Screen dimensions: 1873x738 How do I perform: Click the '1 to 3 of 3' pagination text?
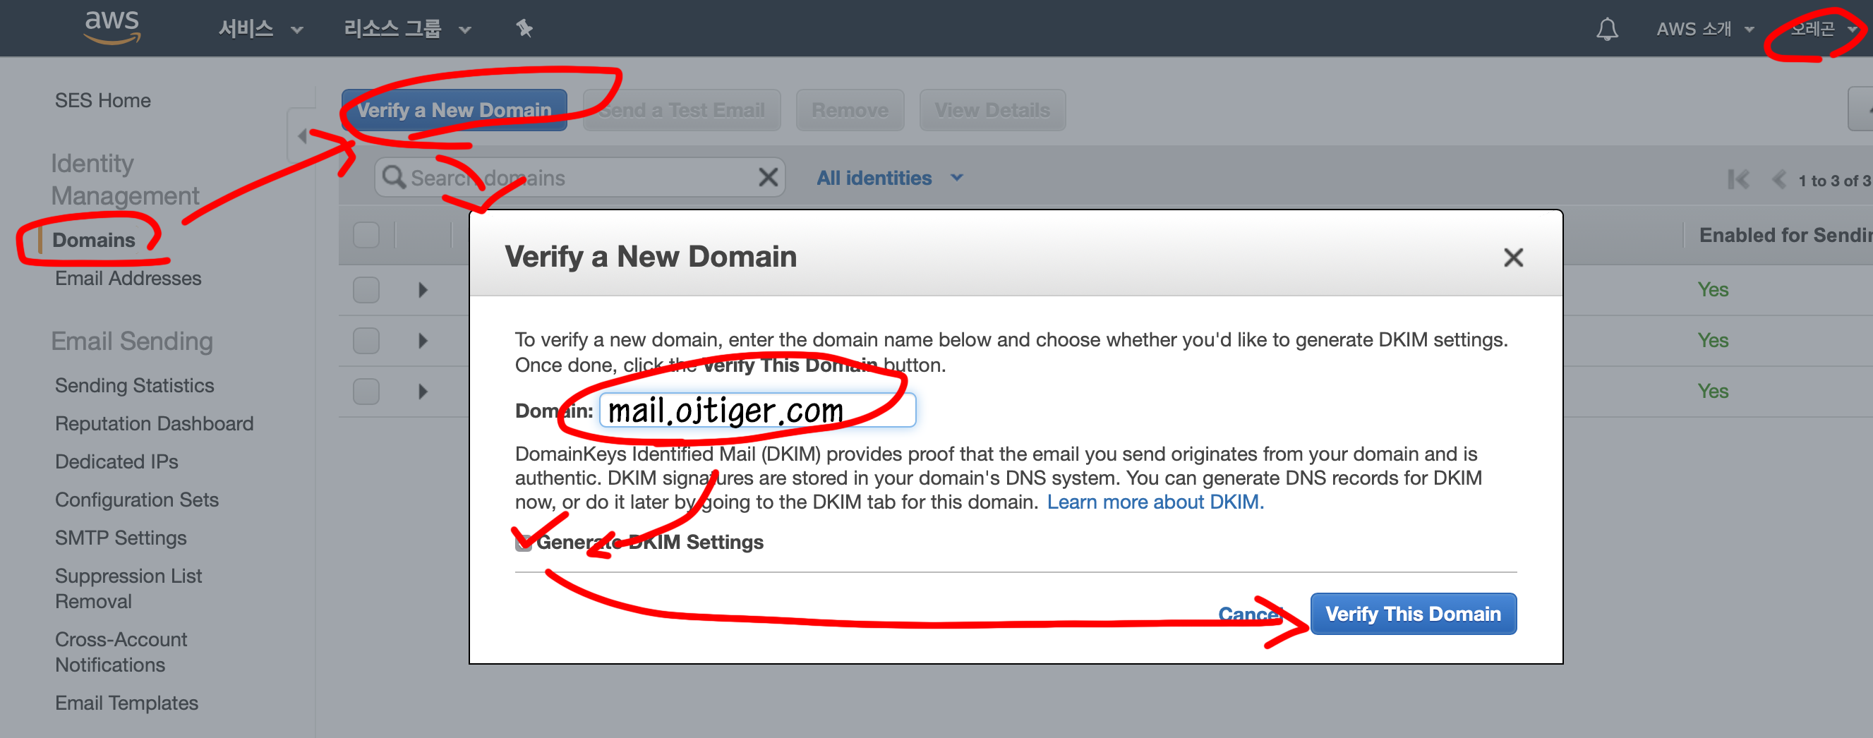[x=1834, y=181]
